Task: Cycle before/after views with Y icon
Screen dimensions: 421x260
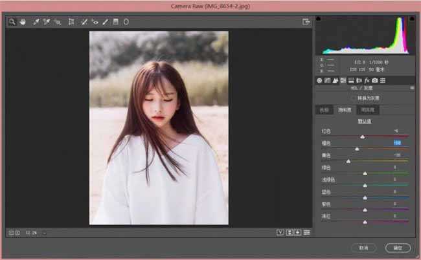Action: (280, 232)
